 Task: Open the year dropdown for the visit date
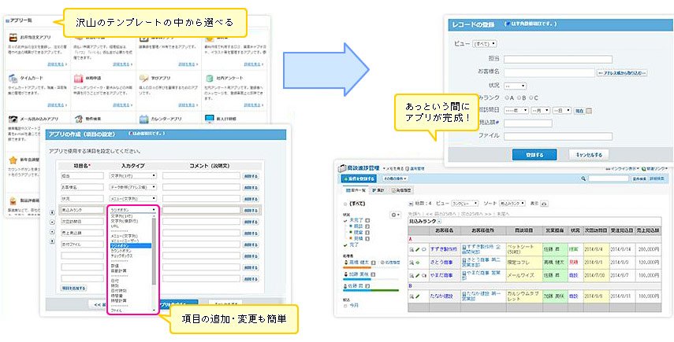(516, 111)
